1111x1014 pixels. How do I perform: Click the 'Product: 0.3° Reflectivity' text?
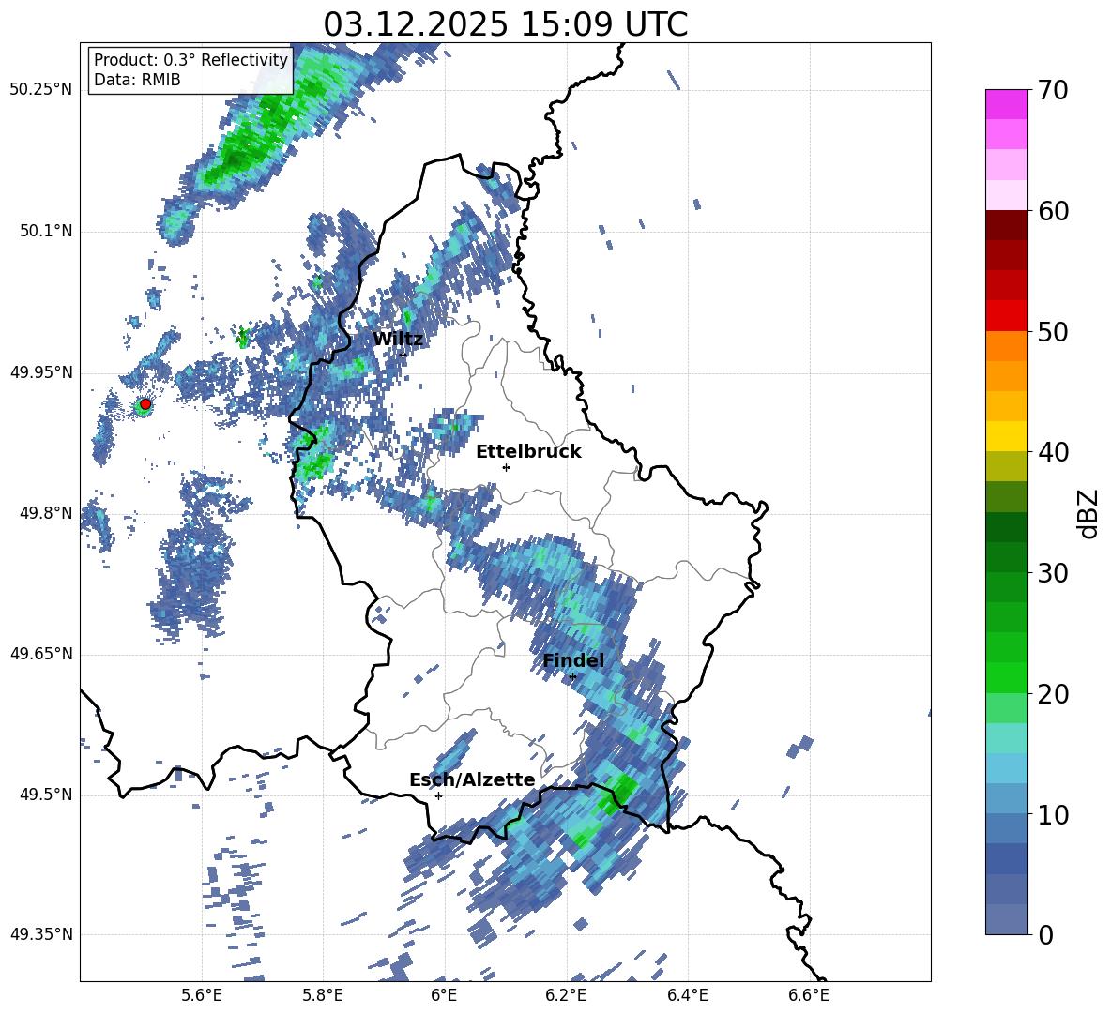[190, 59]
